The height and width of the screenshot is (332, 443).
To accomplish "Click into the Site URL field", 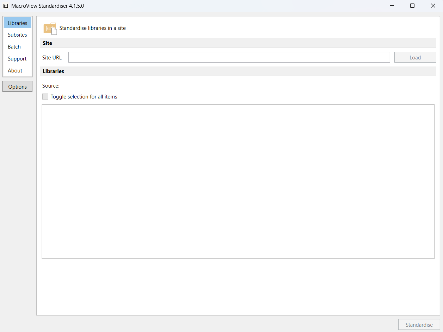I will pos(229,57).
